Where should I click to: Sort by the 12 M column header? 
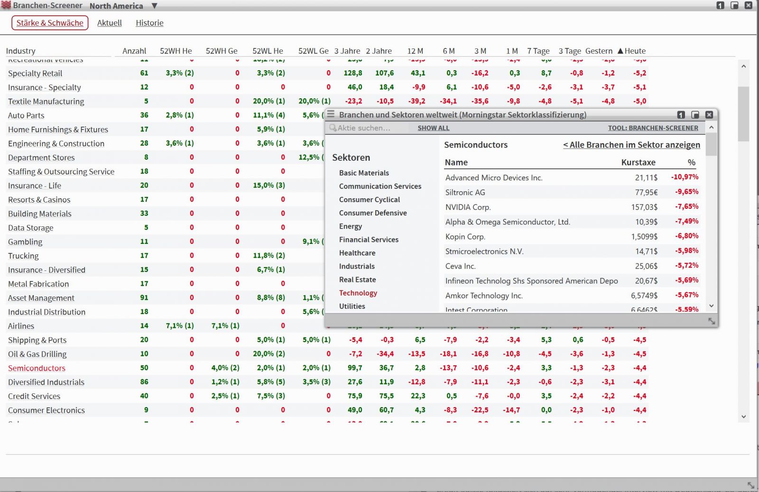(415, 51)
